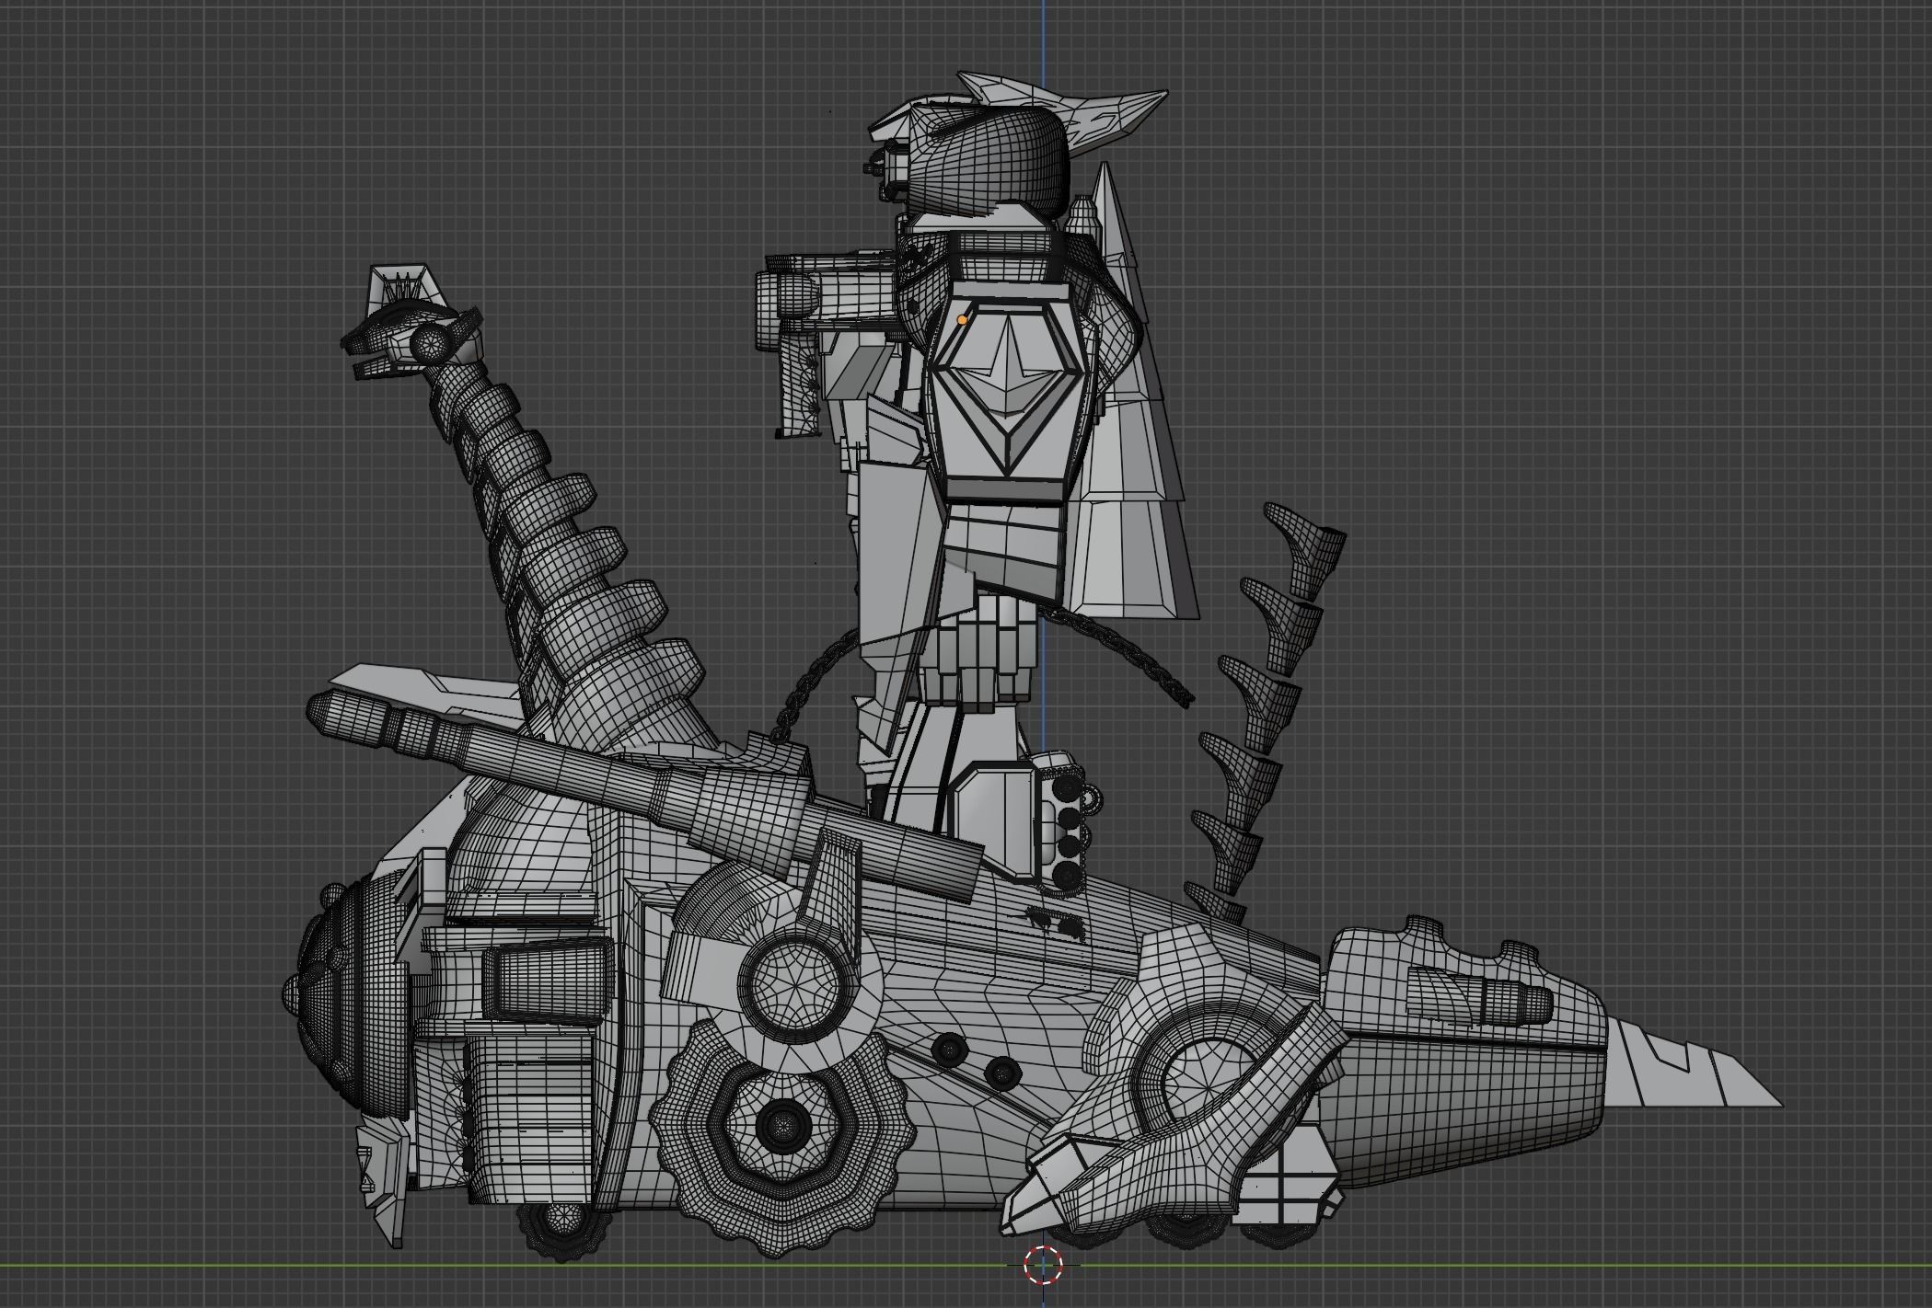Click the orange object origin dot
The height and width of the screenshot is (1308, 1932).
pos(963,320)
